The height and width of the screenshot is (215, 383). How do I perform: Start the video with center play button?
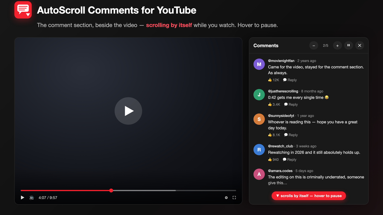coord(128,111)
